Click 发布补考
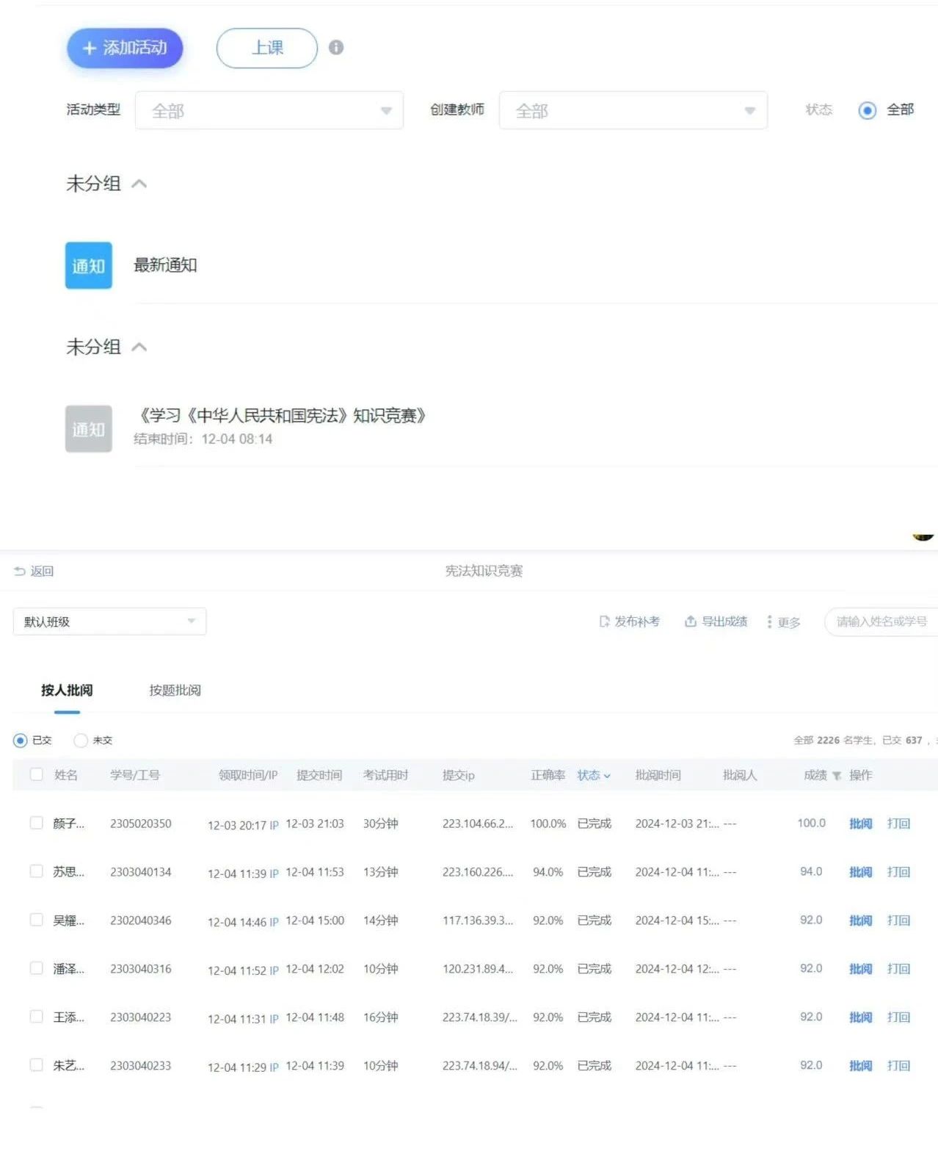Viewport: 938px width, 1160px height. (x=629, y=622)
